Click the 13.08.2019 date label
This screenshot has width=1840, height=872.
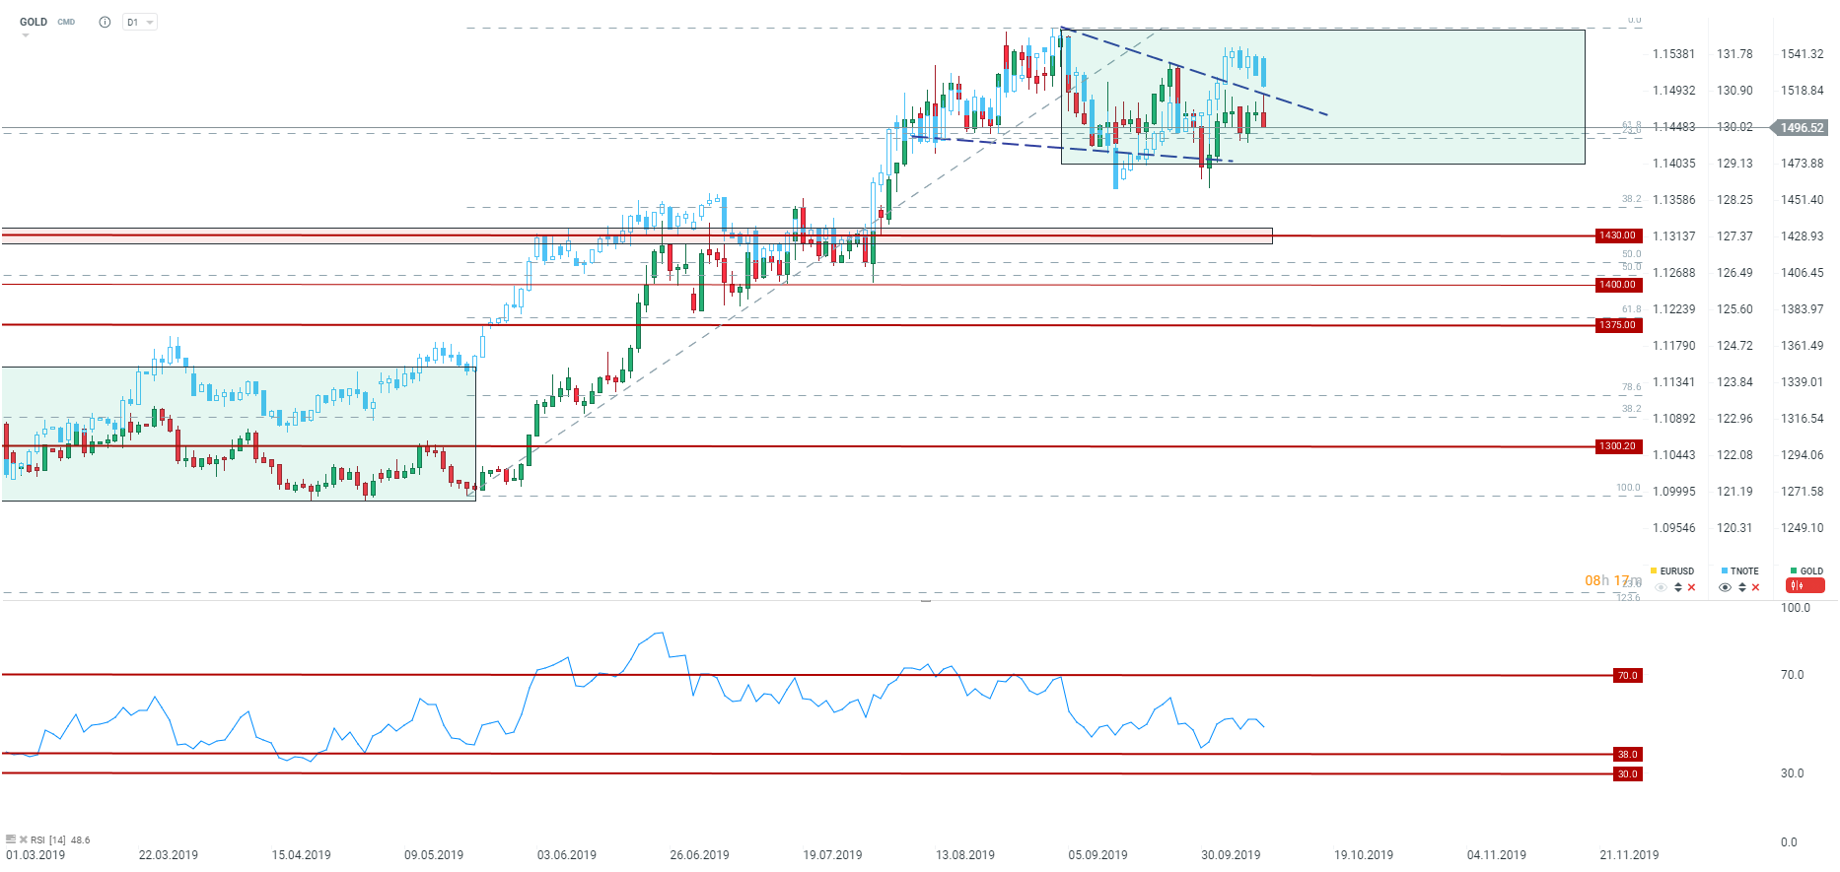965,855
